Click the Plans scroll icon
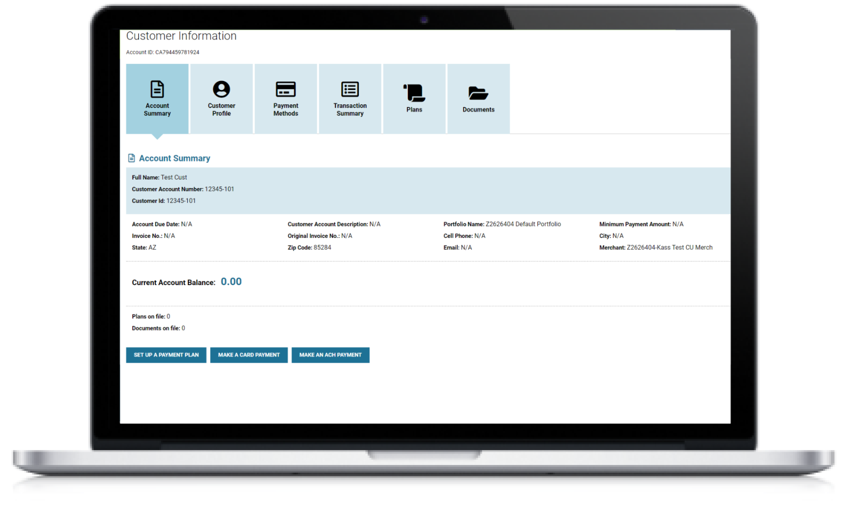 click(414, 92)
